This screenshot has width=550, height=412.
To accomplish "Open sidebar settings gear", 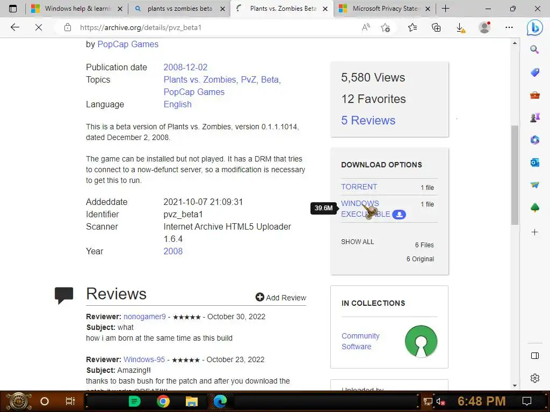I will pyautogui.click(x=534, y=378).
